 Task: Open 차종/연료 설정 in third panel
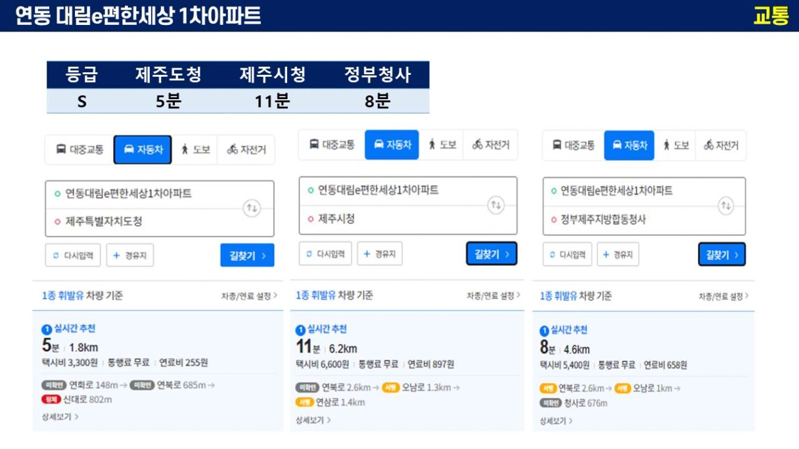(723, 297)
